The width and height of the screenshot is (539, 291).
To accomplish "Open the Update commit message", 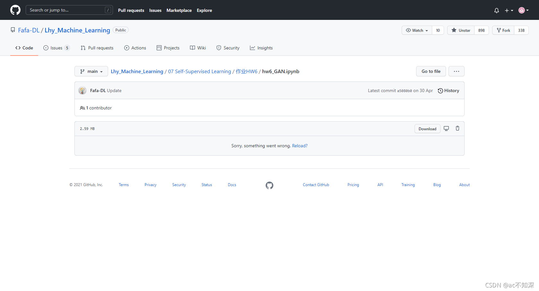I will tap(114, 90).
